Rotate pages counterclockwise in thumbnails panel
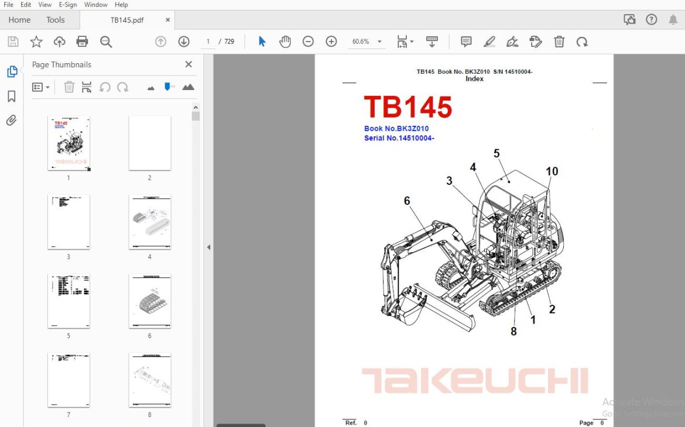The image size is (685, 427). pos(105,87)
